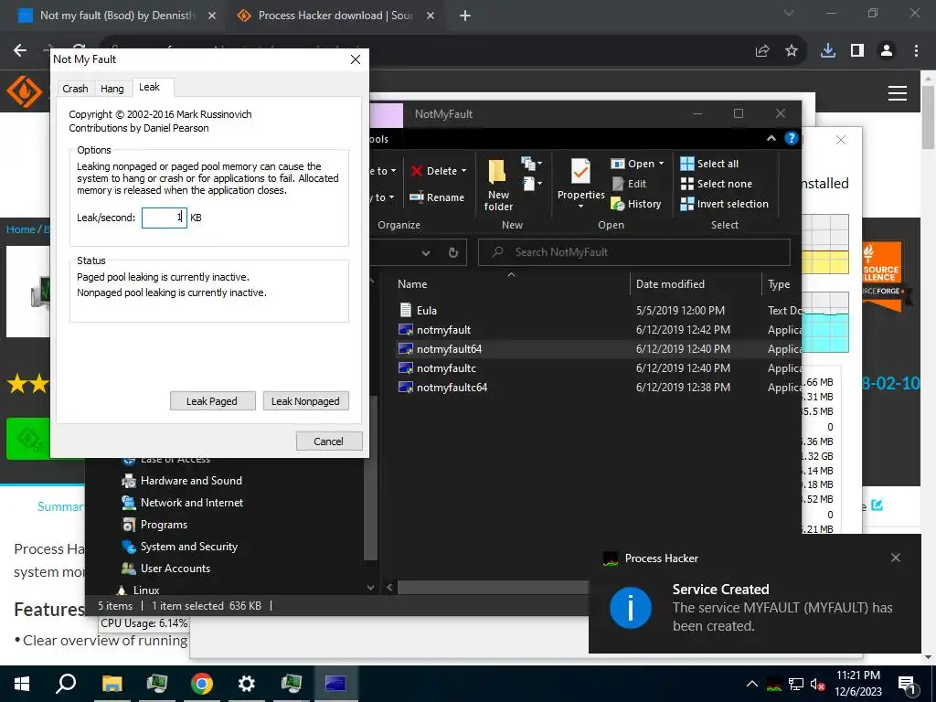Screen dimensions: 936x702
Task: Select the Leak tab
Action: [149, 87]
